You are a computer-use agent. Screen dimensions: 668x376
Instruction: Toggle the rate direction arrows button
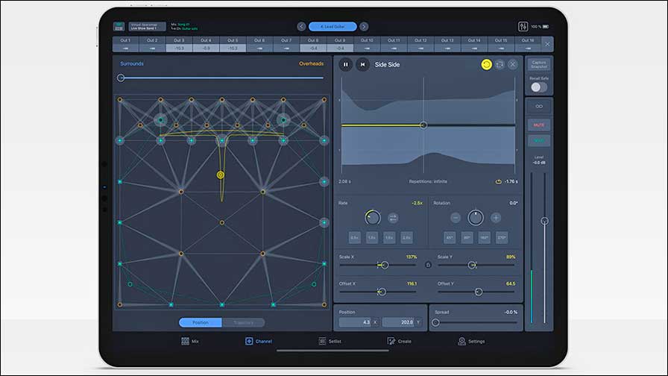[x=393, y=218]
